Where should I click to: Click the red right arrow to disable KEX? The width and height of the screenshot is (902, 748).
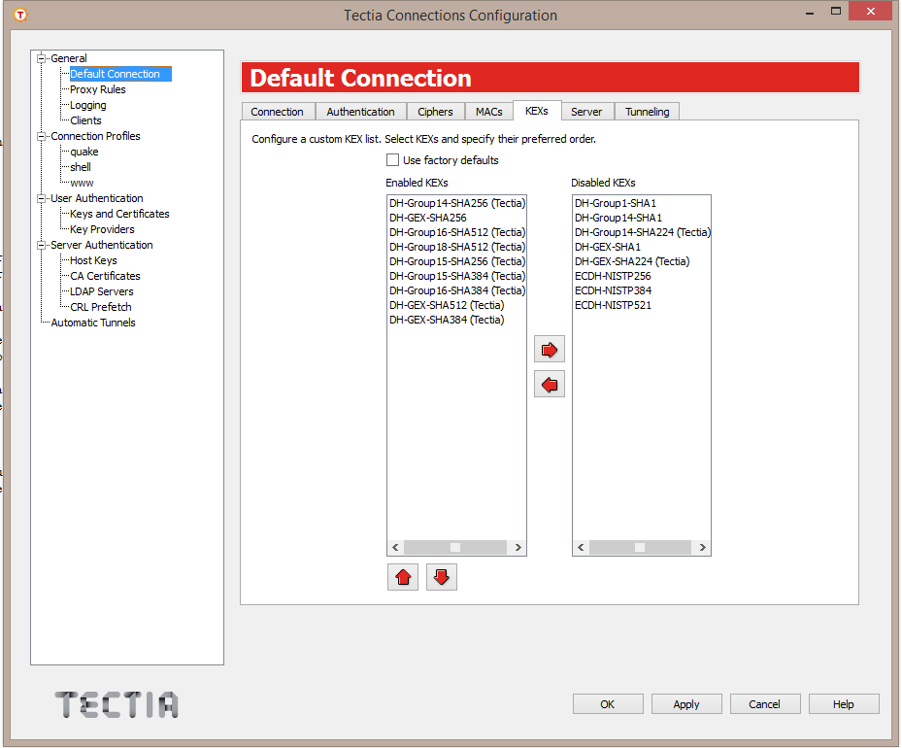[549, 350]
